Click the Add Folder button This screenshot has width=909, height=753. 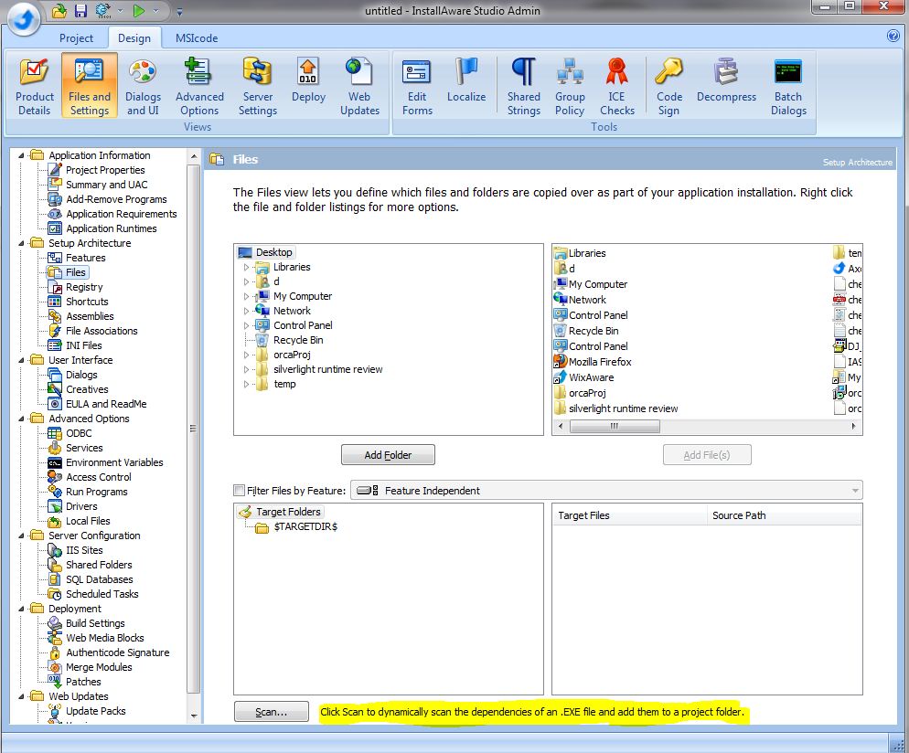click(388, 455)
